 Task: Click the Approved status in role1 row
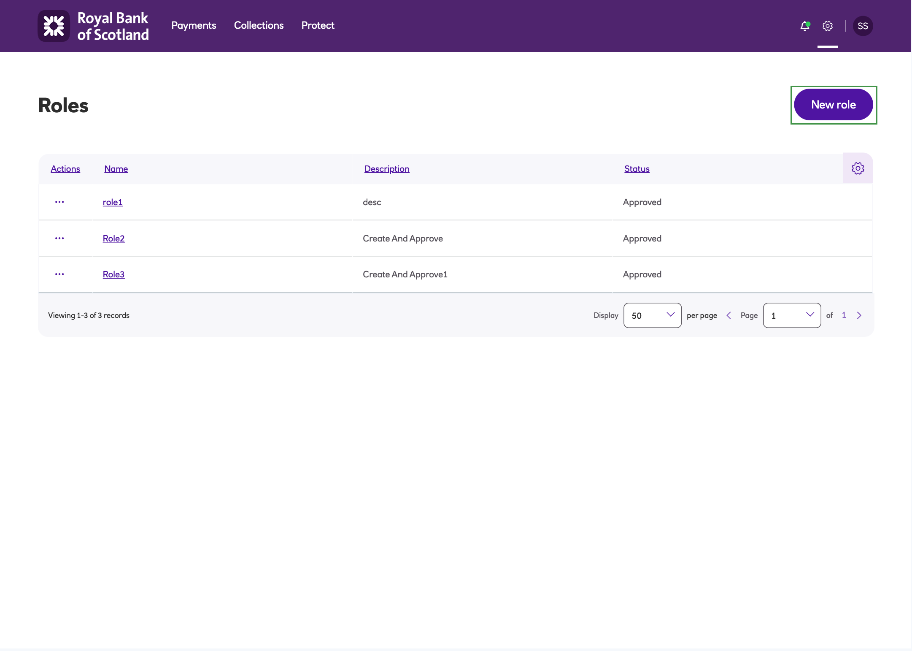[642, 202]
